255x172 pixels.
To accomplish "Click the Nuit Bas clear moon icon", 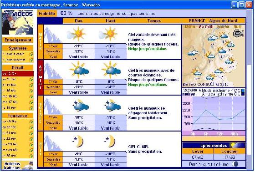I will (x=78, y=141).
